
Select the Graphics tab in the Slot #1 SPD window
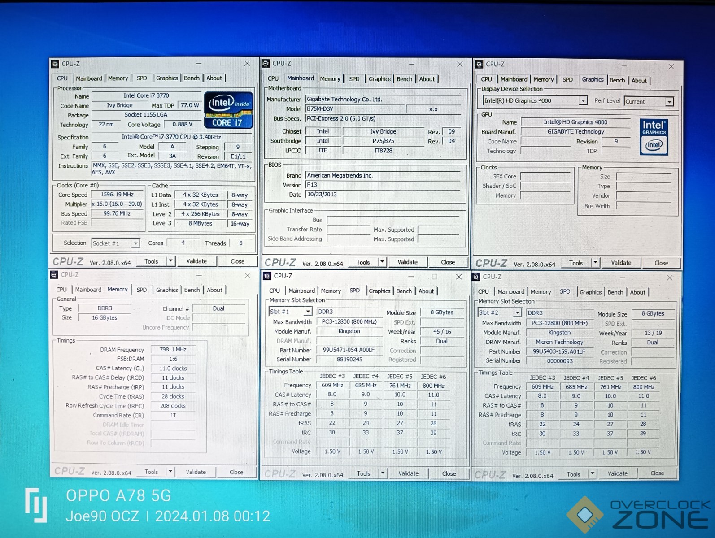point(379,291)
